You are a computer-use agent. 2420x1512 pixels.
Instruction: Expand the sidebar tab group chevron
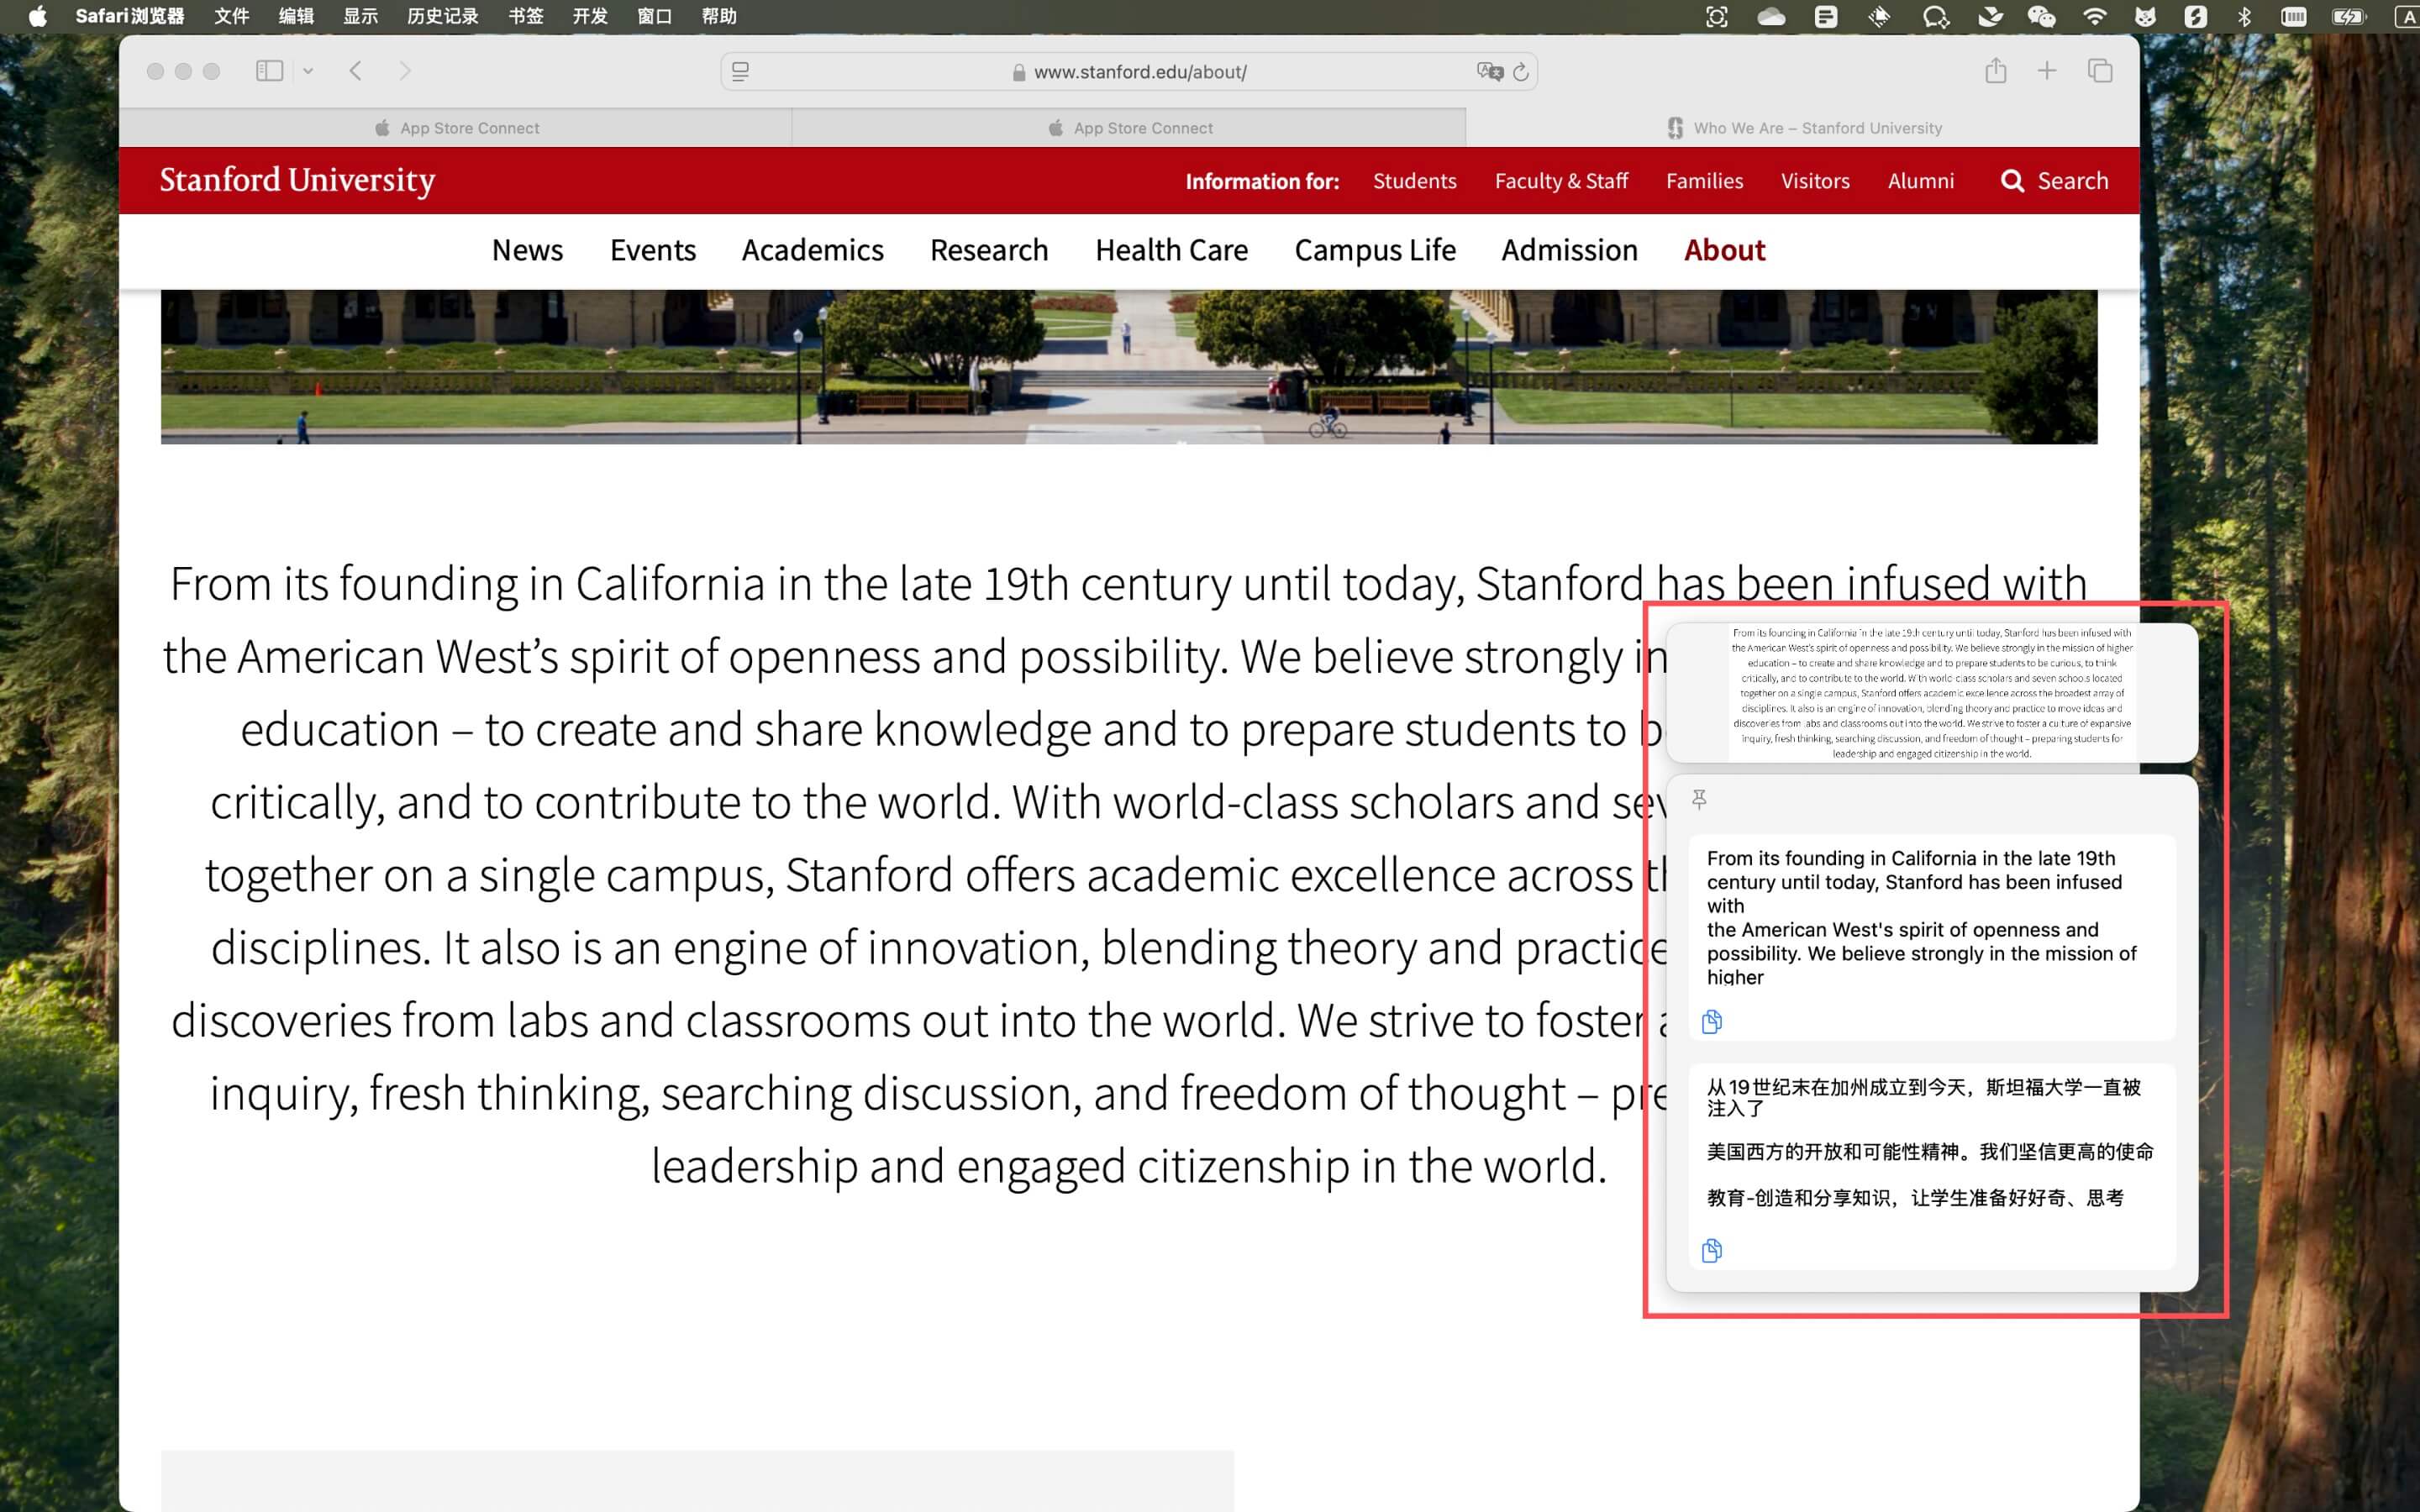click(308, 71)
